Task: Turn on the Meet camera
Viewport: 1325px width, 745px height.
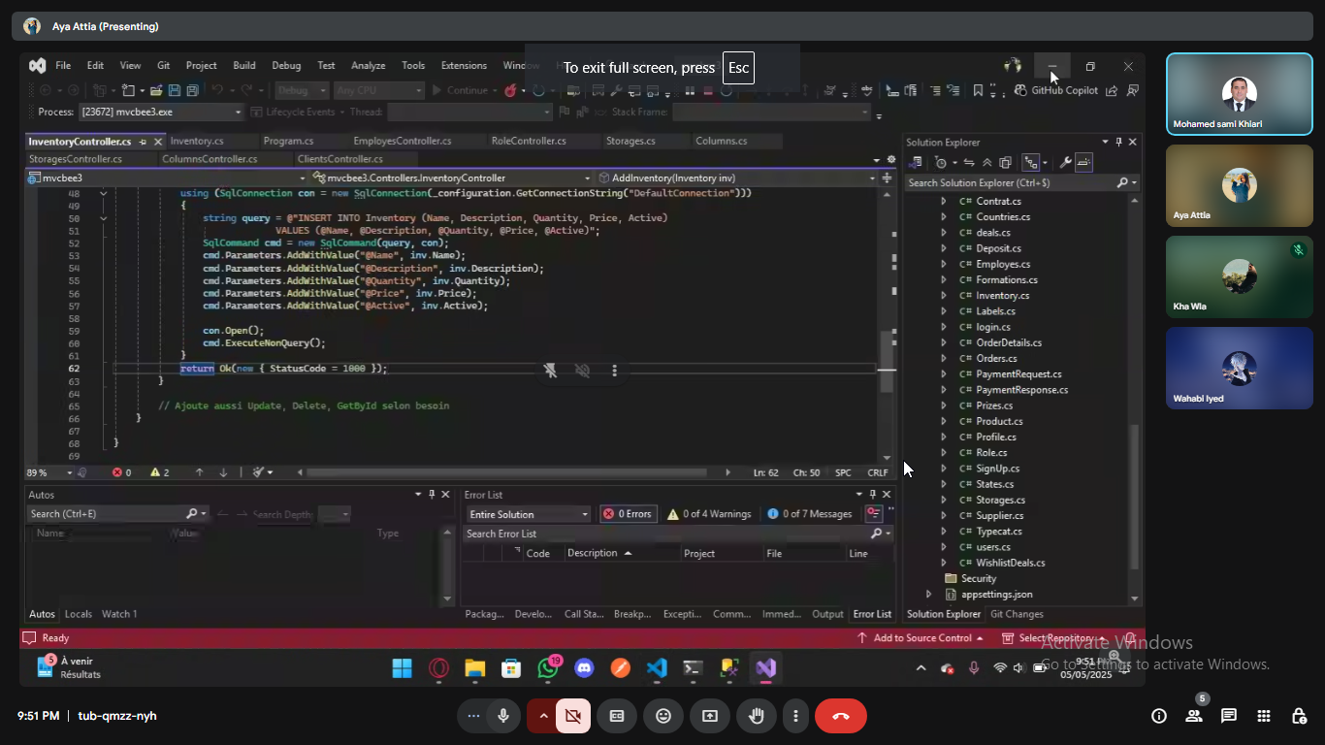Action: pos(573,716)
